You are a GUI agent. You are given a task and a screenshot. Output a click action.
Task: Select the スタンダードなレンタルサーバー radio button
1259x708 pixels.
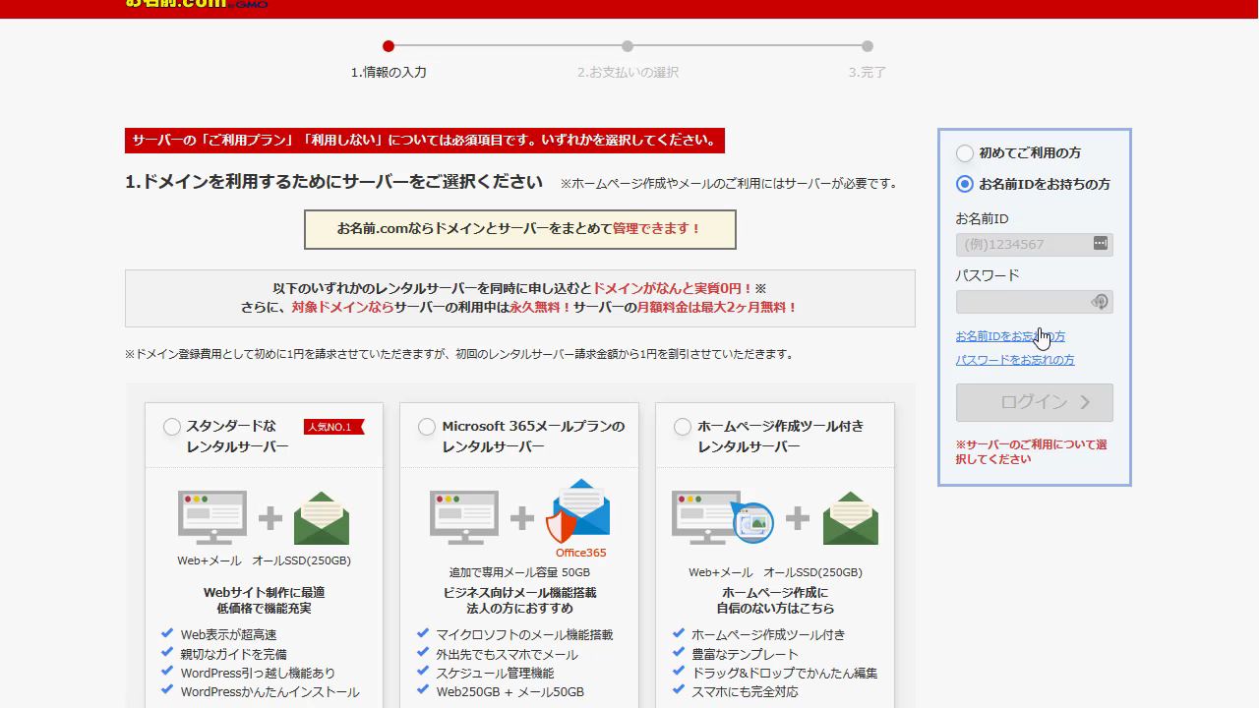pyautogui.click(x=172, y=427)
